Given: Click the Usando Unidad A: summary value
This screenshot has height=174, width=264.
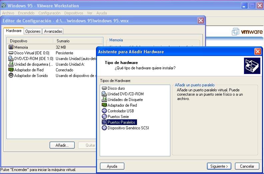Looking at the screenshot, I should [x=70, y=64].
